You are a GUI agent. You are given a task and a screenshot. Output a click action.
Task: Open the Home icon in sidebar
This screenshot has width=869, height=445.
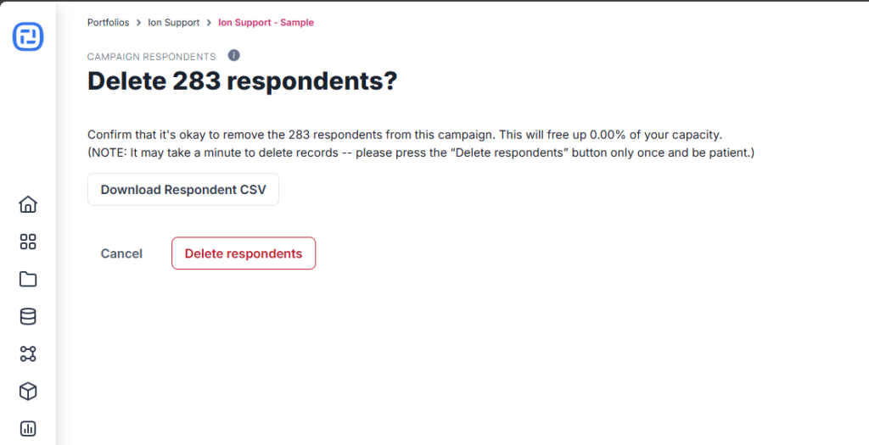[28, 204]
